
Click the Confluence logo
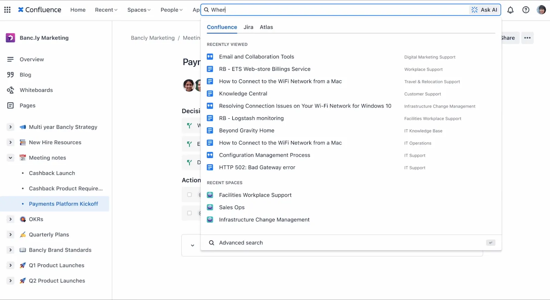(x=40, y=10)
